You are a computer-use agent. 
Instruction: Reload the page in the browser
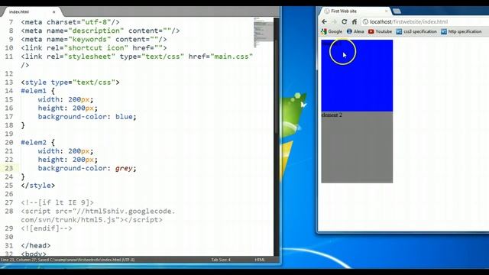[345, 22]
